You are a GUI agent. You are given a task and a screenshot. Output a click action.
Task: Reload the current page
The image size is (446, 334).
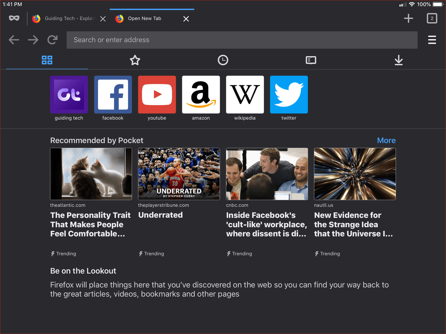pyautogui.click(x=53, y=40)
